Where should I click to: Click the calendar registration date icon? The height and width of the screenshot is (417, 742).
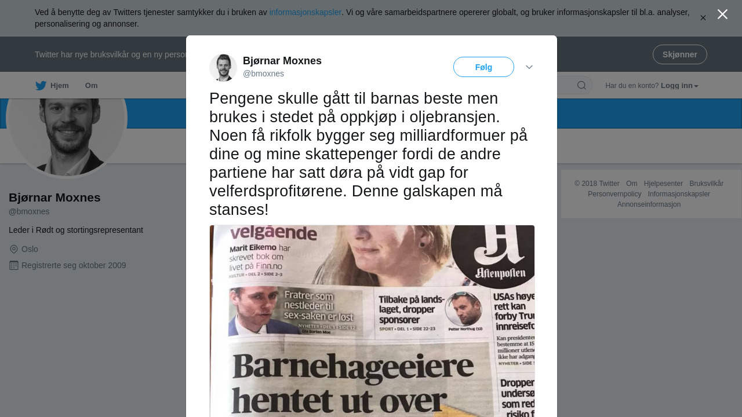[14, 265]
